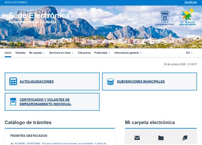Open the AUTOLIQUIDACIONES link
Screen dimensions: 202x145
pyautogui.click(x=37, y=82)
